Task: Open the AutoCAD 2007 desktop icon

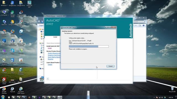Action: tap(29, 4)
